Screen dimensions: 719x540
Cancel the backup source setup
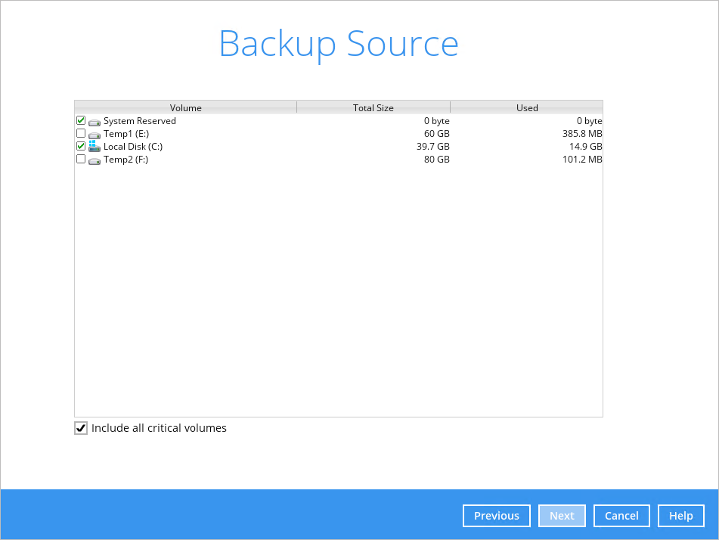click(621, 516)
